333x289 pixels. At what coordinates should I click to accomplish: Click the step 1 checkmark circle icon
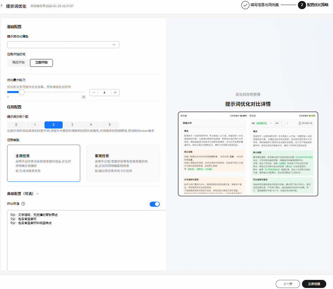tap(245, 5)
